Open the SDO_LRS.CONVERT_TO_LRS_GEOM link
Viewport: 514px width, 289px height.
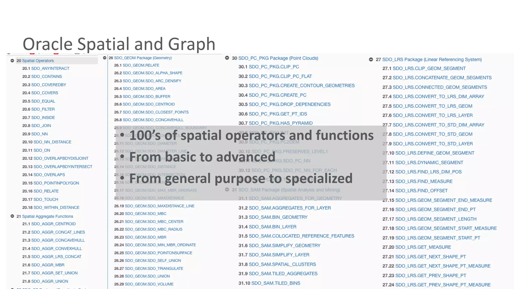click(x=432, y=106)
